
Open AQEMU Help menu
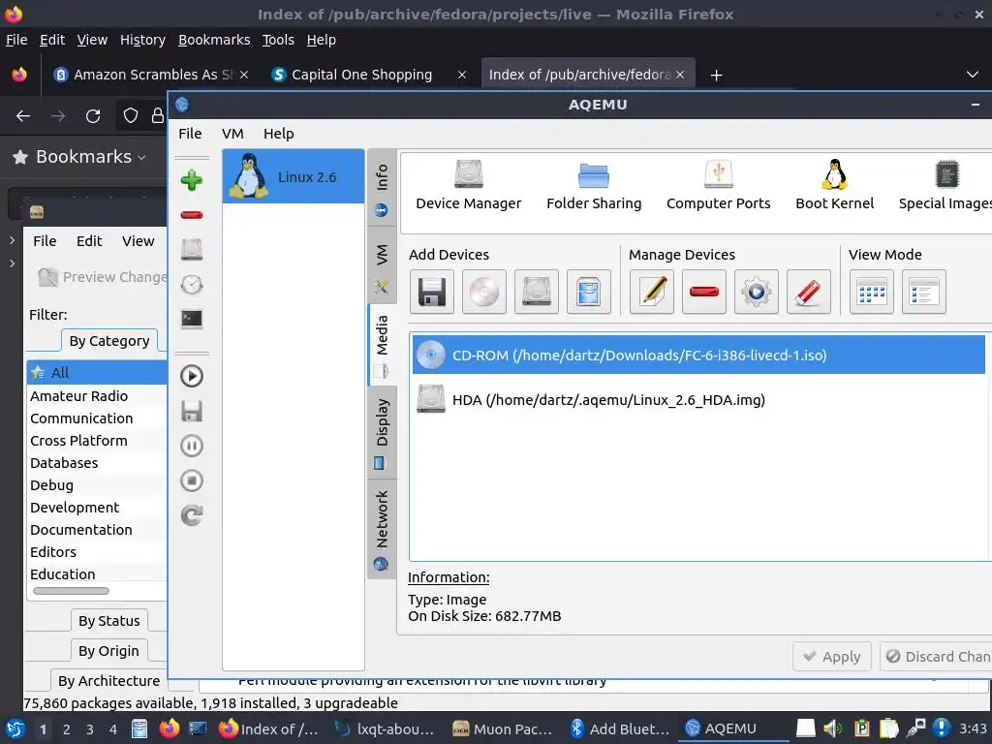click(x=278, y=134)
